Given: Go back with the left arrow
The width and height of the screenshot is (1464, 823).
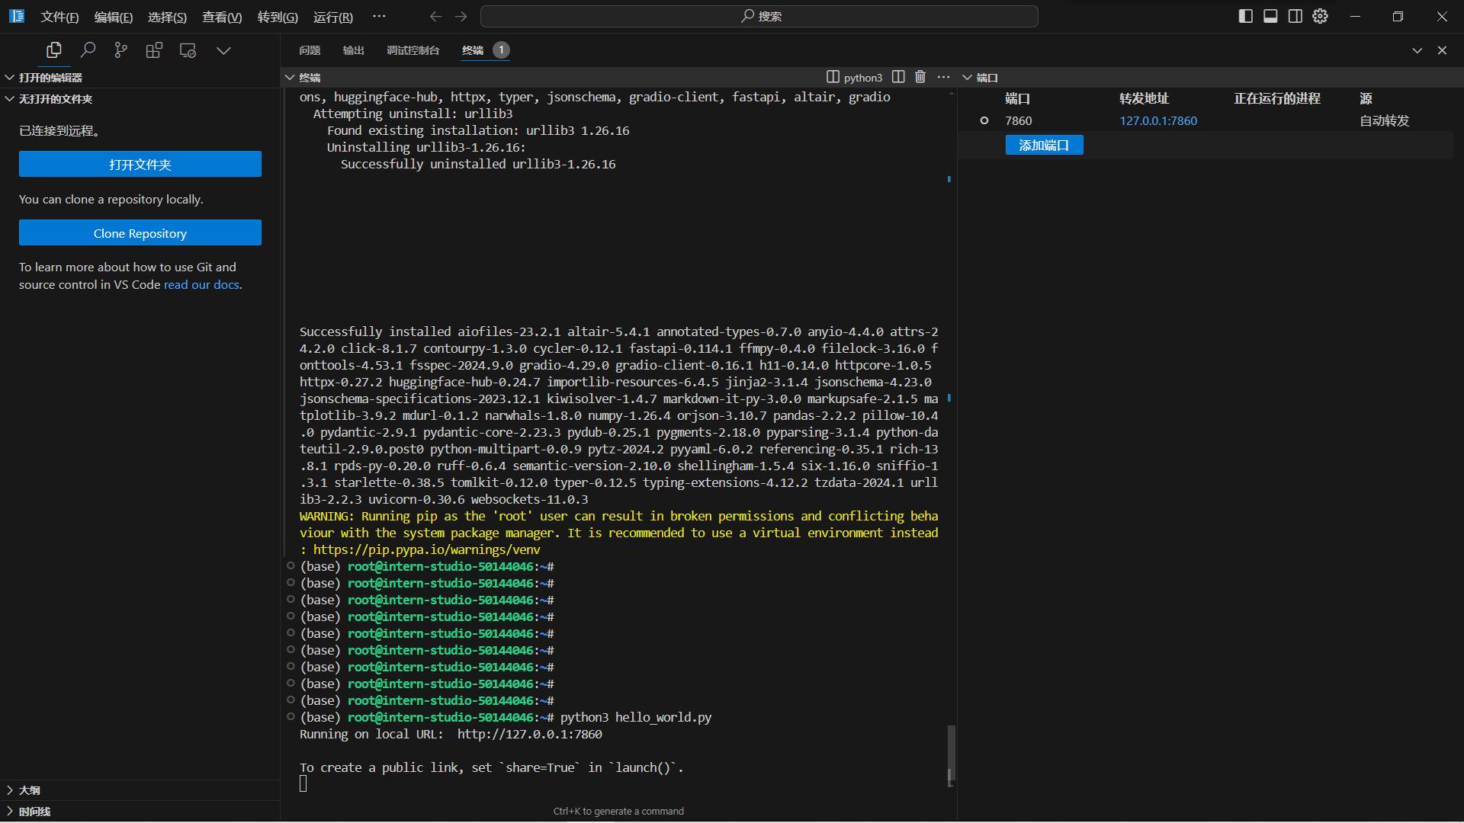Looking at the screenshot, I should tap(435, 16).
